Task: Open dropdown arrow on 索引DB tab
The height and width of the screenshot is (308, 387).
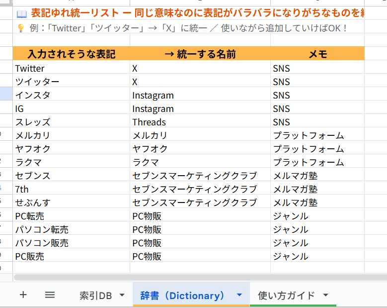Action: pyautogui.click(x=122, y=296)
